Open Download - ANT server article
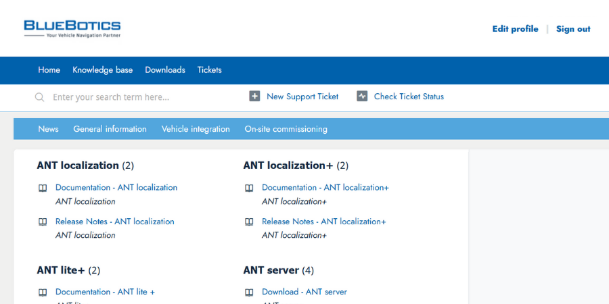 pos(304,292)
